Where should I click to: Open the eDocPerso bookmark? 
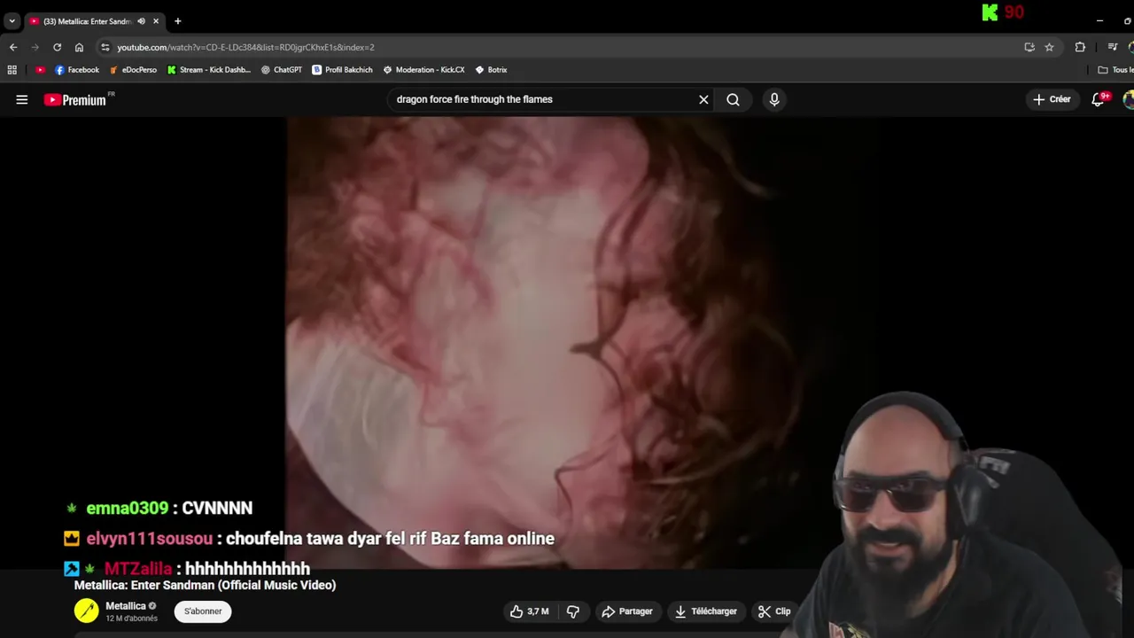[x=133, y=70]
